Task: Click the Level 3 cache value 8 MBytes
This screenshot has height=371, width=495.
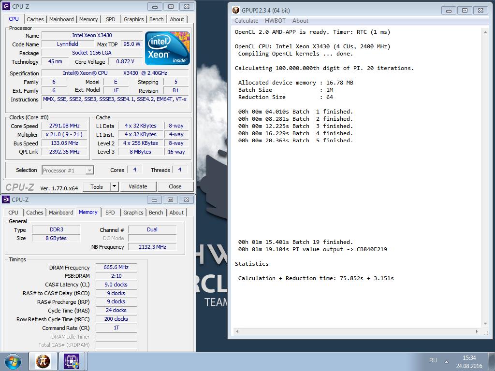Action: pos(141,152)
